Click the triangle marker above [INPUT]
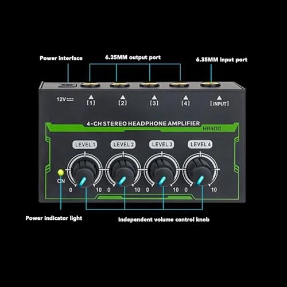Image resolution: width=287 pixels, height=287 pixels. (219, 98)
